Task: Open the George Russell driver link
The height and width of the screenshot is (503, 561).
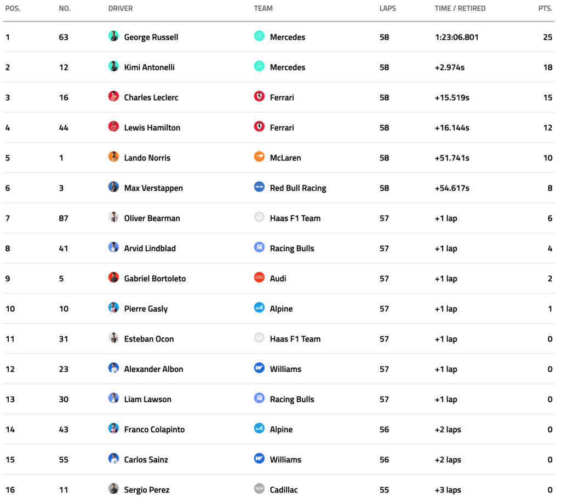Action: coord(151,37)
